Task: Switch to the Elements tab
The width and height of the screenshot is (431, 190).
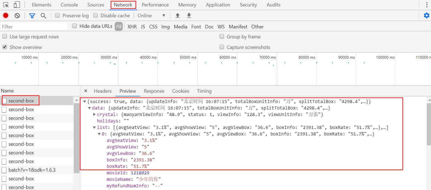Action: point(41,5)
